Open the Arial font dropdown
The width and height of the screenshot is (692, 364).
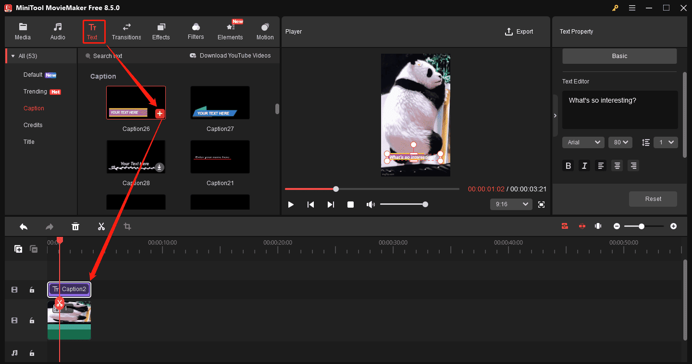point(583,142)
